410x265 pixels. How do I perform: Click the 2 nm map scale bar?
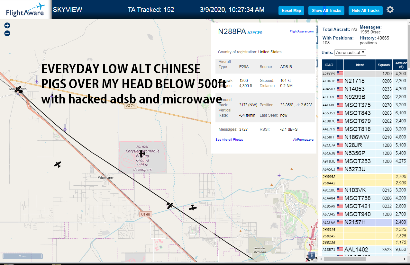23,256
